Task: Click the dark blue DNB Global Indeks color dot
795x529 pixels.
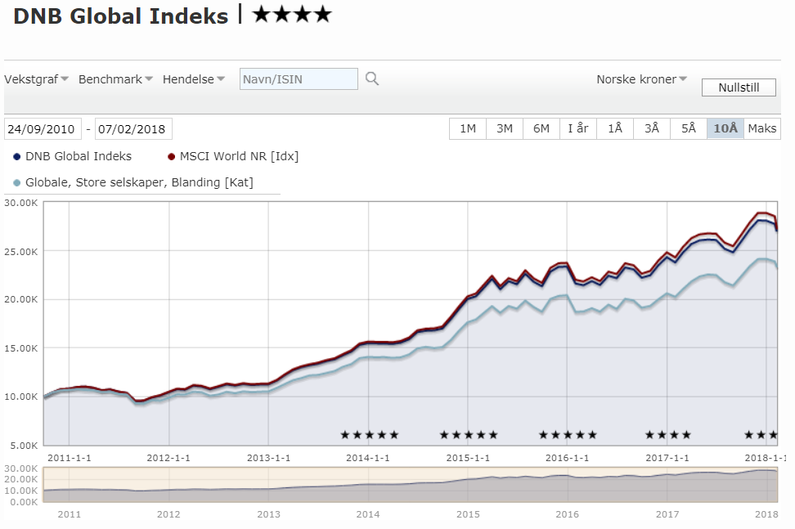Action: coord(16,156)
